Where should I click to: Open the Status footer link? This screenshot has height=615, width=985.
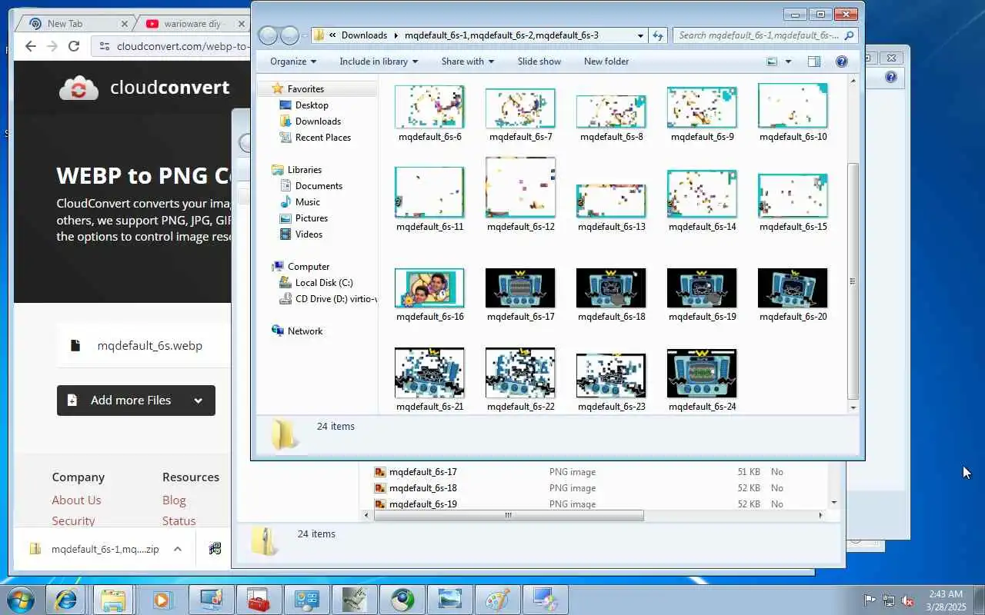[179, 521]
